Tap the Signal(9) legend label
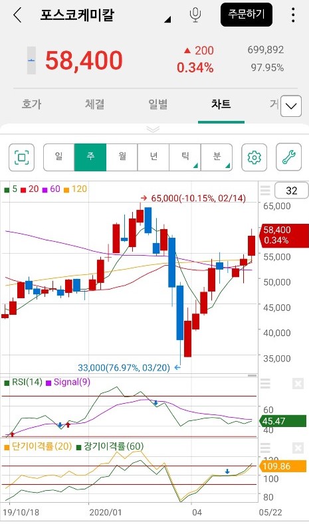Screen dimensions: 309x524 tap(68, 382)
